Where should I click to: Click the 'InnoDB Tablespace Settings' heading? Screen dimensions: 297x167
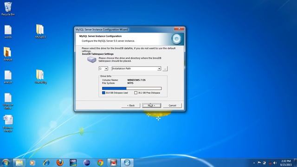98,54
